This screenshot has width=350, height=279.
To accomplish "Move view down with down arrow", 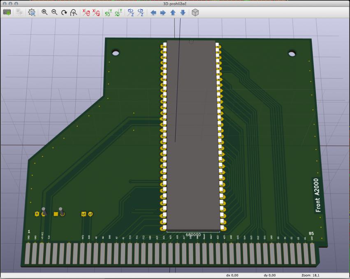I will 183,12.
